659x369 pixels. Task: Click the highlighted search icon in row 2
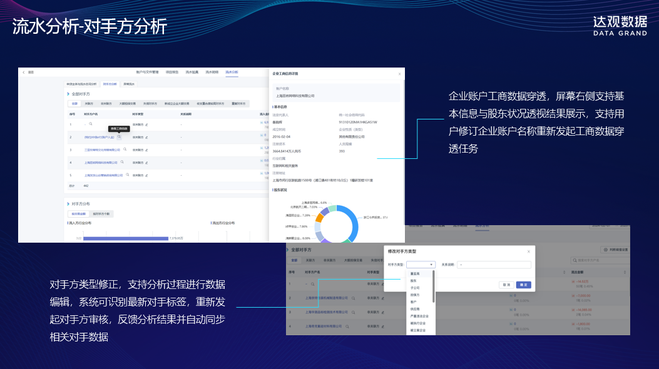pos(119,136)
